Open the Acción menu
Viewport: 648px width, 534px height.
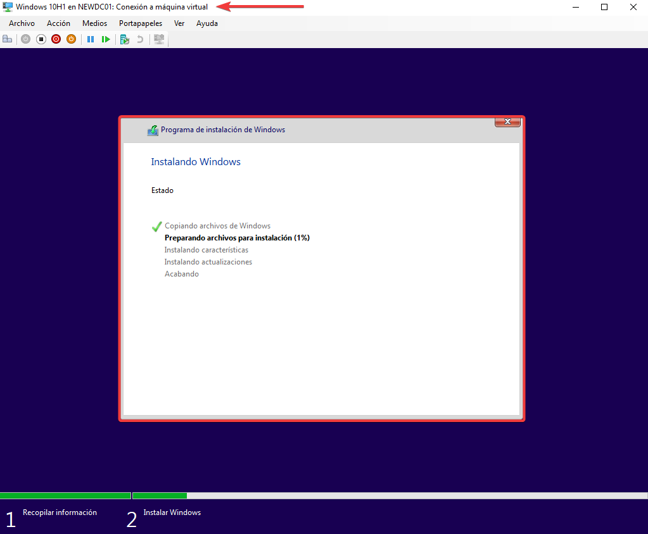point(58,23)
